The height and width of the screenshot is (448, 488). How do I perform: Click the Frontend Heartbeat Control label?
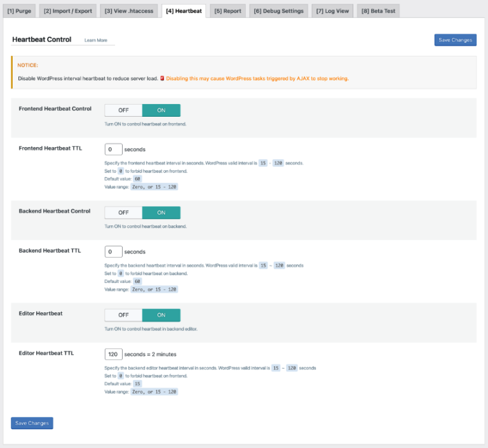pyautogui.click(x=55, y=109)
